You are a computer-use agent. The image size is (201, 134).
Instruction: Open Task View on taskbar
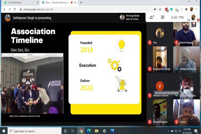(x=73, y=131)
